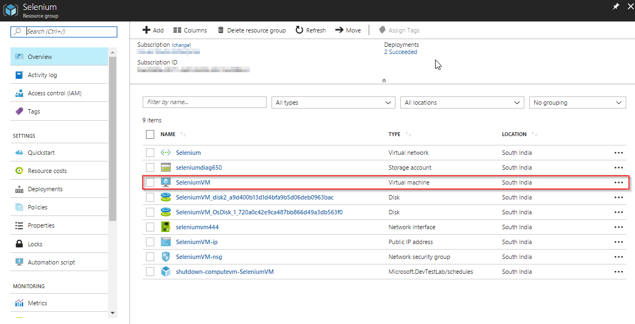Sort by LOCATION column arrows
635x324 pixels.
pyautogui.click(x=535, y=134)
